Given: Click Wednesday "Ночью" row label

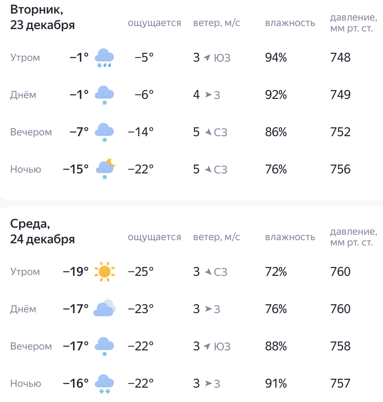Looking at the screenshot, I should pyautogui.click(x=26, y=384).
